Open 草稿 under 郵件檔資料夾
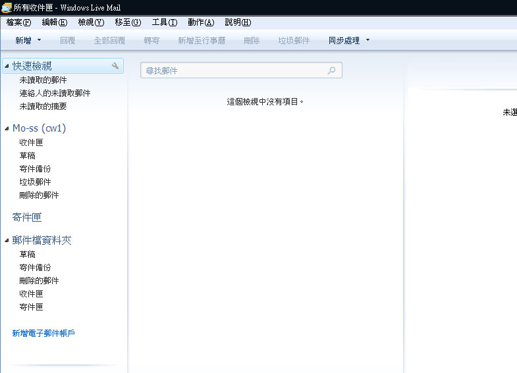This screenshot has height=373, width=517. coord(28,255)
